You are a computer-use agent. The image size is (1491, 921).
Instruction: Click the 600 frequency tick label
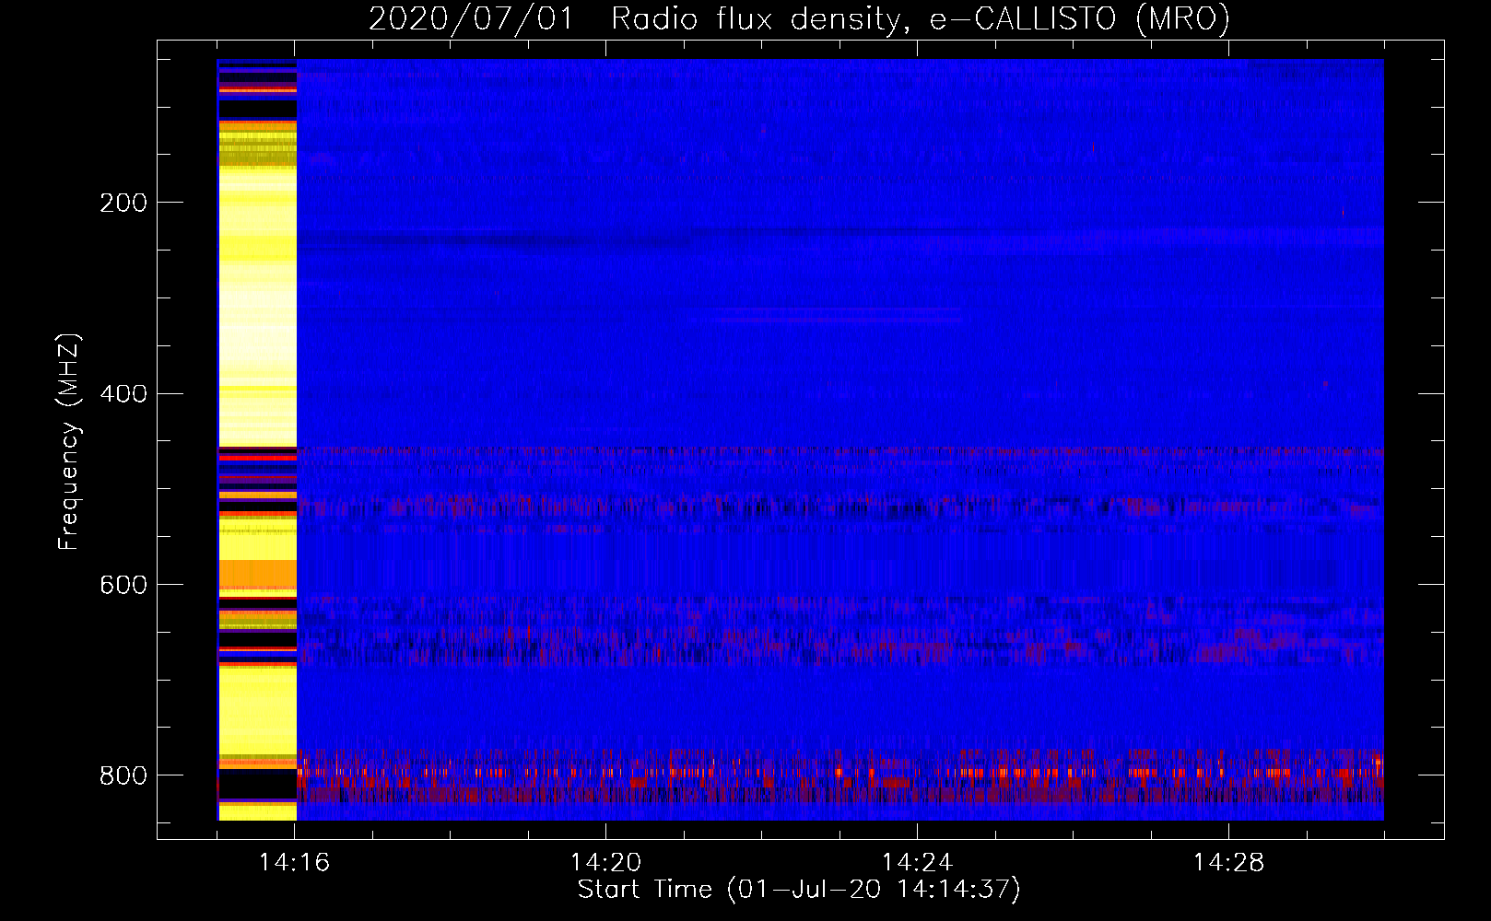click(123, 586)
